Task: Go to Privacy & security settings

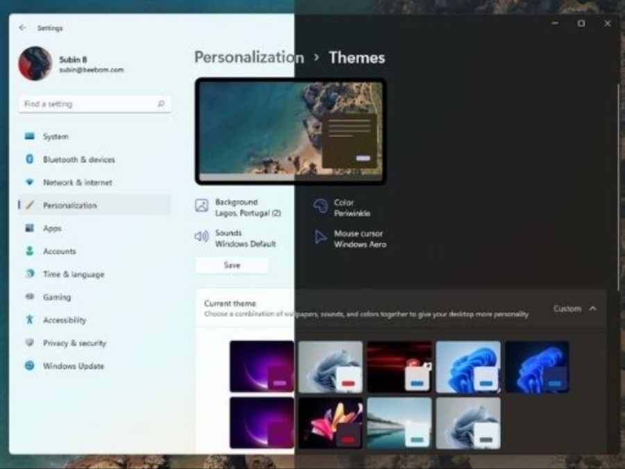Action: [74, 343]
